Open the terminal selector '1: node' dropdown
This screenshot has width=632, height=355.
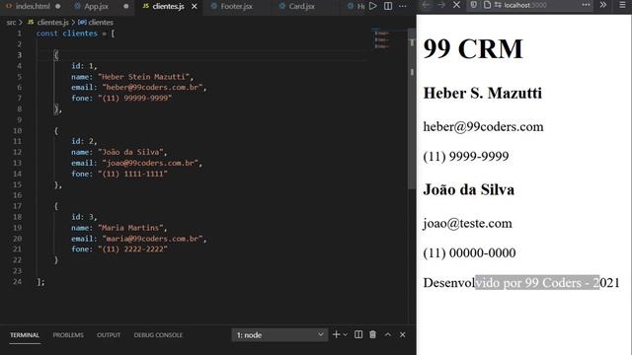279,335
